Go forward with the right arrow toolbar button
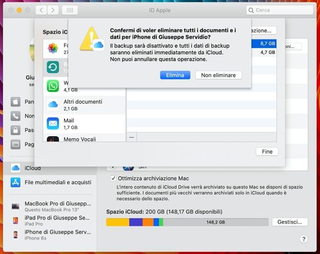The image size is (320, 254). pos(53,10)
